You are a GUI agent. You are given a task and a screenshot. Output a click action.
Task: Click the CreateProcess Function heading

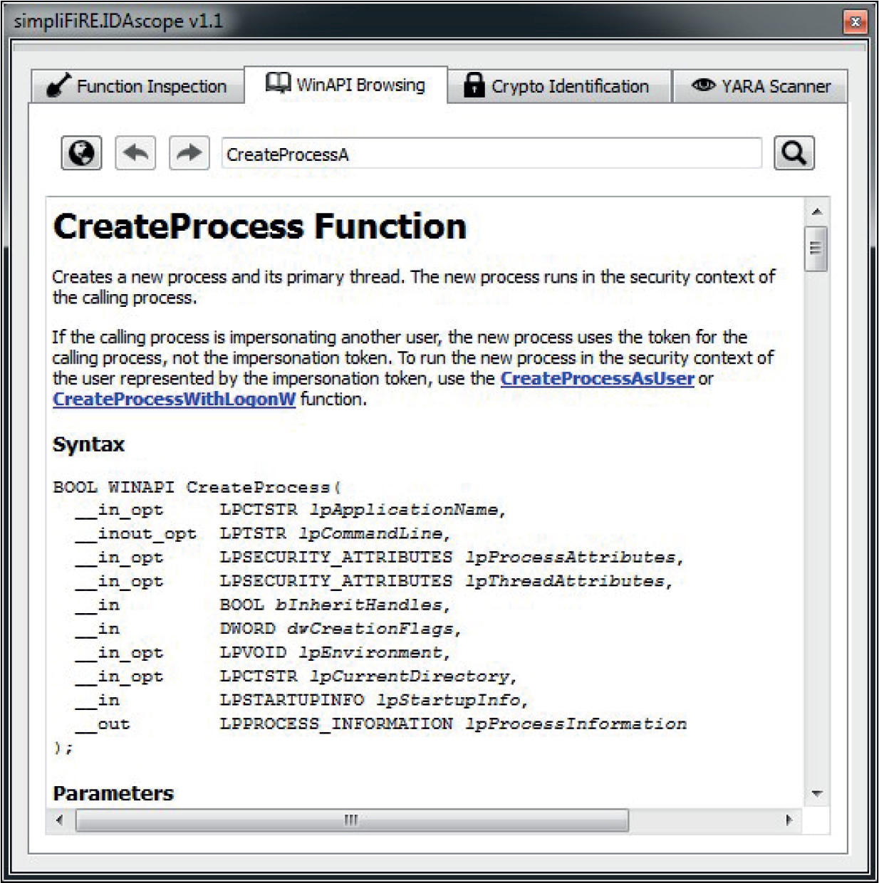259,226
